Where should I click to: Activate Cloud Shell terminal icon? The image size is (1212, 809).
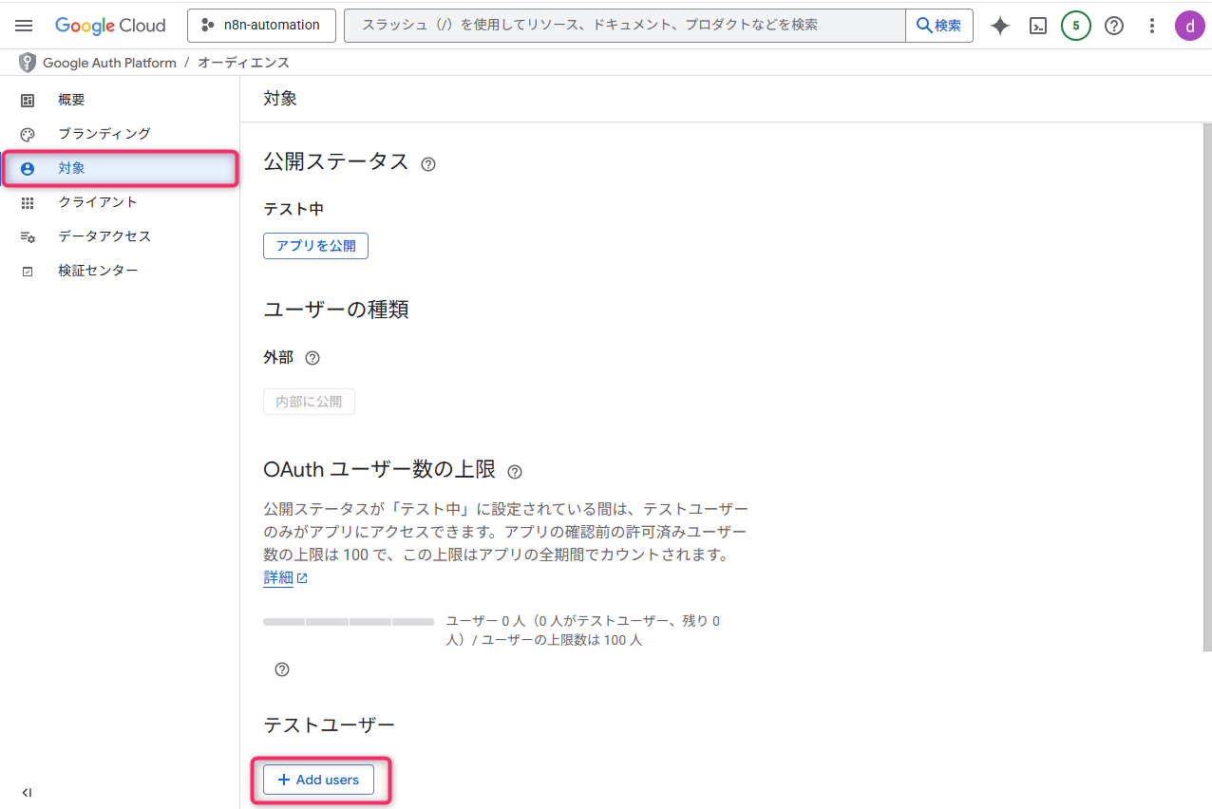tap(1038, 26)
